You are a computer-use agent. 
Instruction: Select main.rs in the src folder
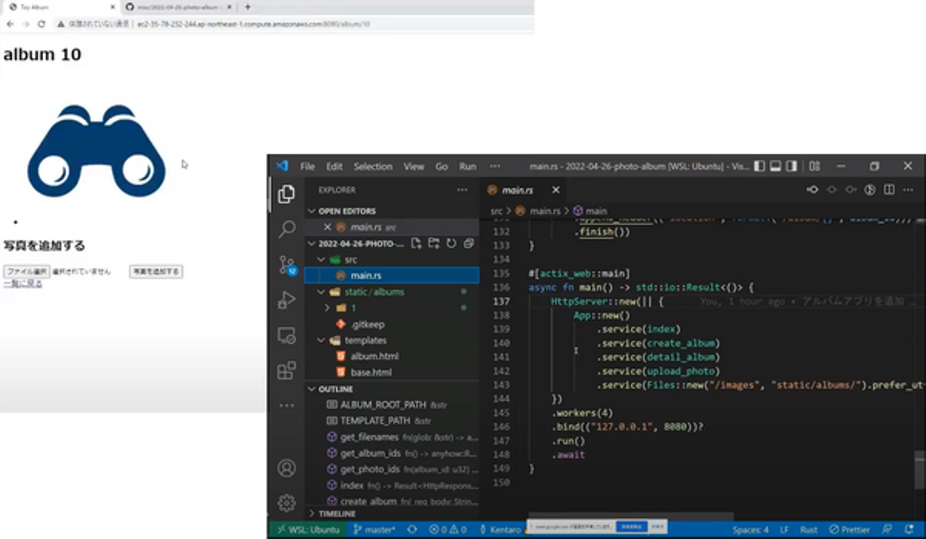392,275
